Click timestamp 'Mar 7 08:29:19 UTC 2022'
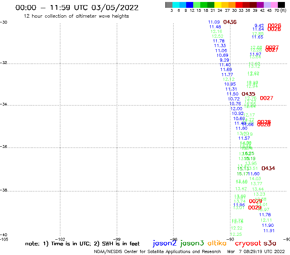The height and width of the screenshot is (255, 290). pyautogui.click(x=256, y=251)
